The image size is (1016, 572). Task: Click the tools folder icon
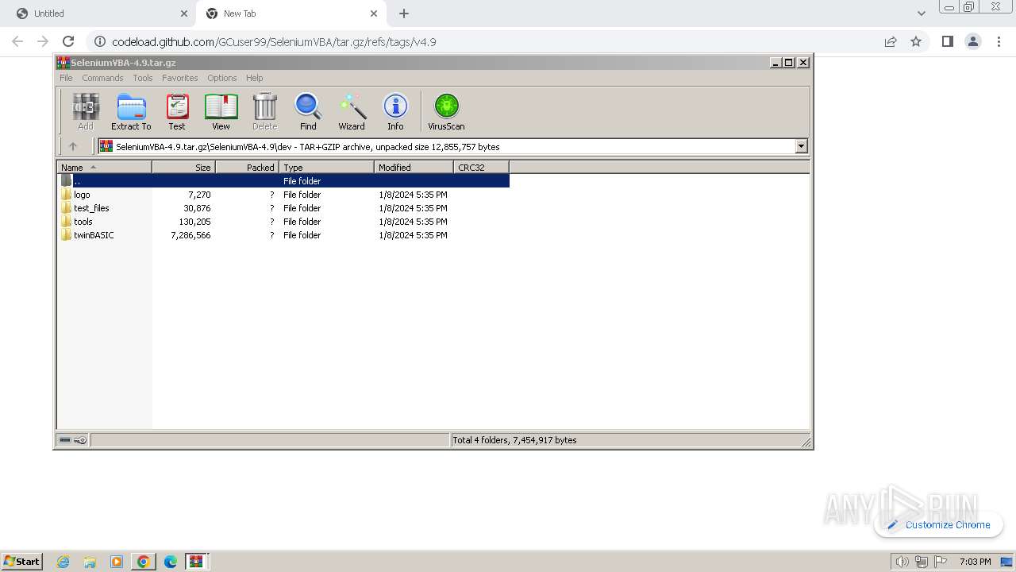click(x=67, y=222)
